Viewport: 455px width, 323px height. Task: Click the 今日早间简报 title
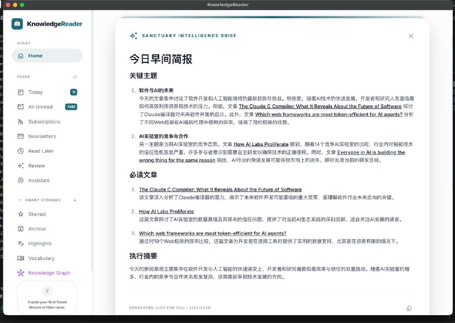tap(161, 59)
